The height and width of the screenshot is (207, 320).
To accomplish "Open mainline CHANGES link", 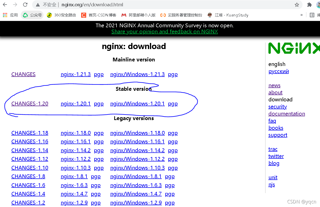I will coord(24,74).
